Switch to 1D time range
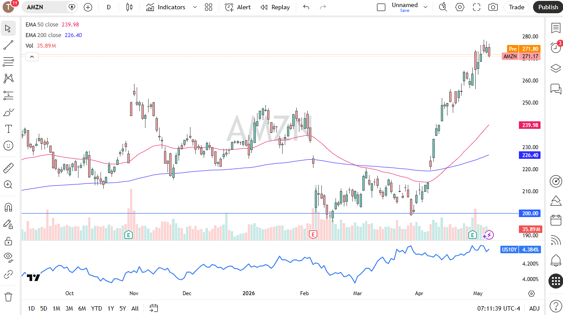The height and width of the screenshot is (315, 563). (x=31, y=308)
